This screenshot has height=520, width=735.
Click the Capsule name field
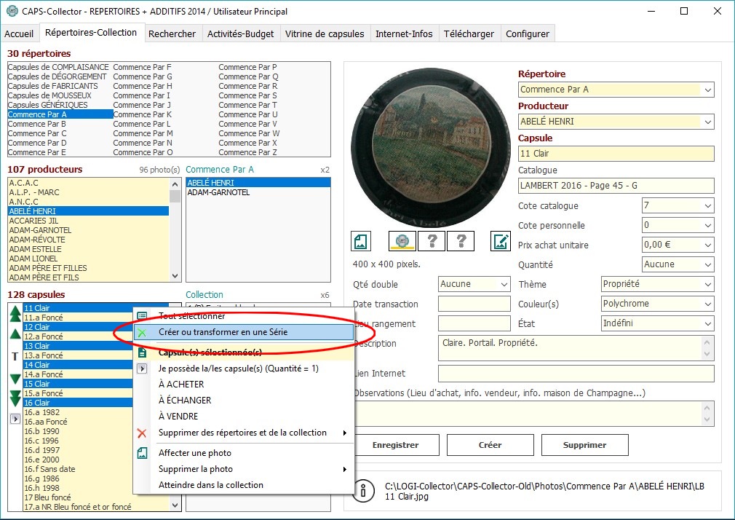(x=616, y=154)
